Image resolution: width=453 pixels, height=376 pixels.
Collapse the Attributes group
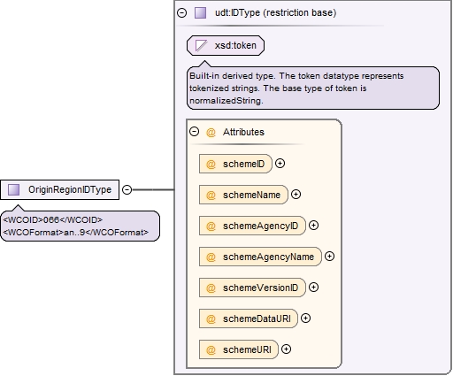click(194, 132)
